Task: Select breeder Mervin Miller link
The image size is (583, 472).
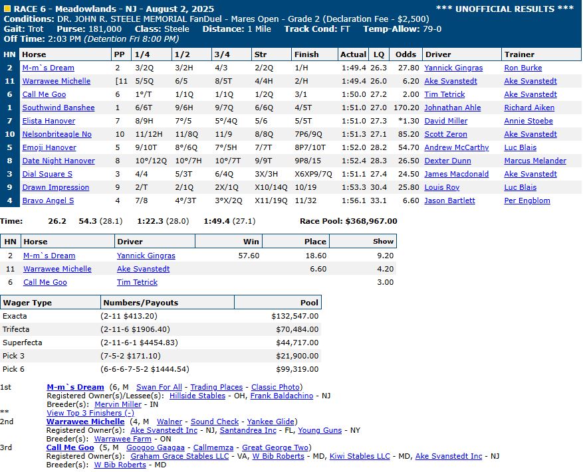Action: pos(118,404)
